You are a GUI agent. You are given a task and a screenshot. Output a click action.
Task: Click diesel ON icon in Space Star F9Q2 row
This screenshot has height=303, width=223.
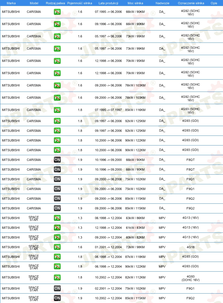click(57, 298)
